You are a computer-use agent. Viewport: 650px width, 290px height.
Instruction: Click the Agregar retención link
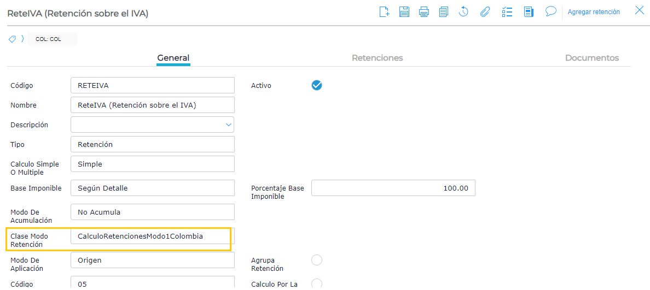[x=594, y=12]
